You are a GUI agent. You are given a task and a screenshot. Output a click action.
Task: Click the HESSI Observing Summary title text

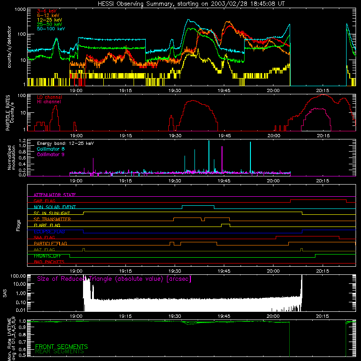coord(191,4)
